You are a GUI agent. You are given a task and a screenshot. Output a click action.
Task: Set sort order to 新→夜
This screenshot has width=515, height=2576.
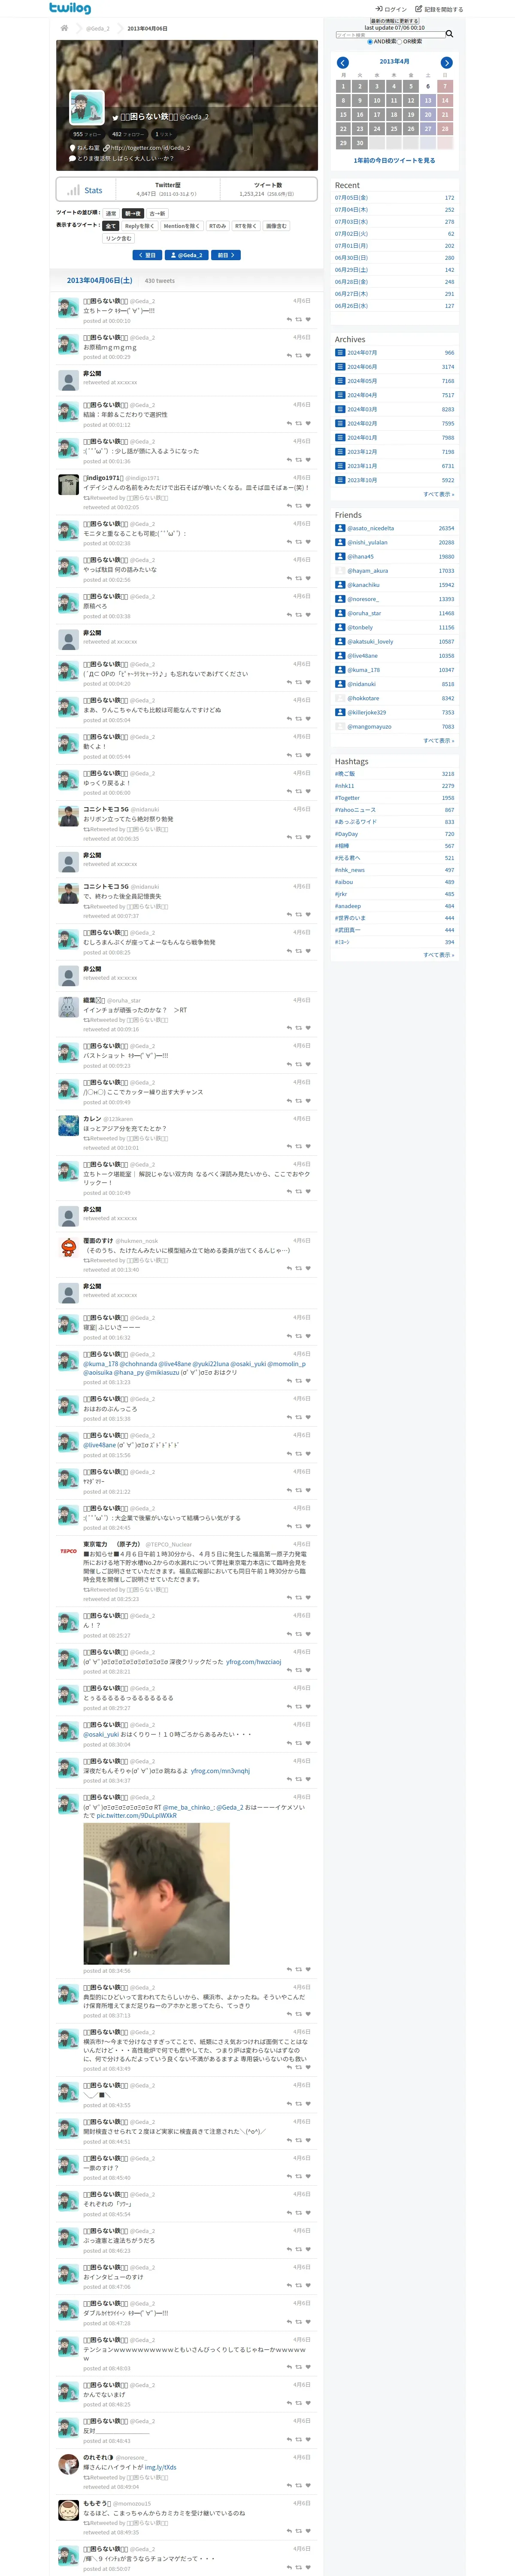click(133, 213)
